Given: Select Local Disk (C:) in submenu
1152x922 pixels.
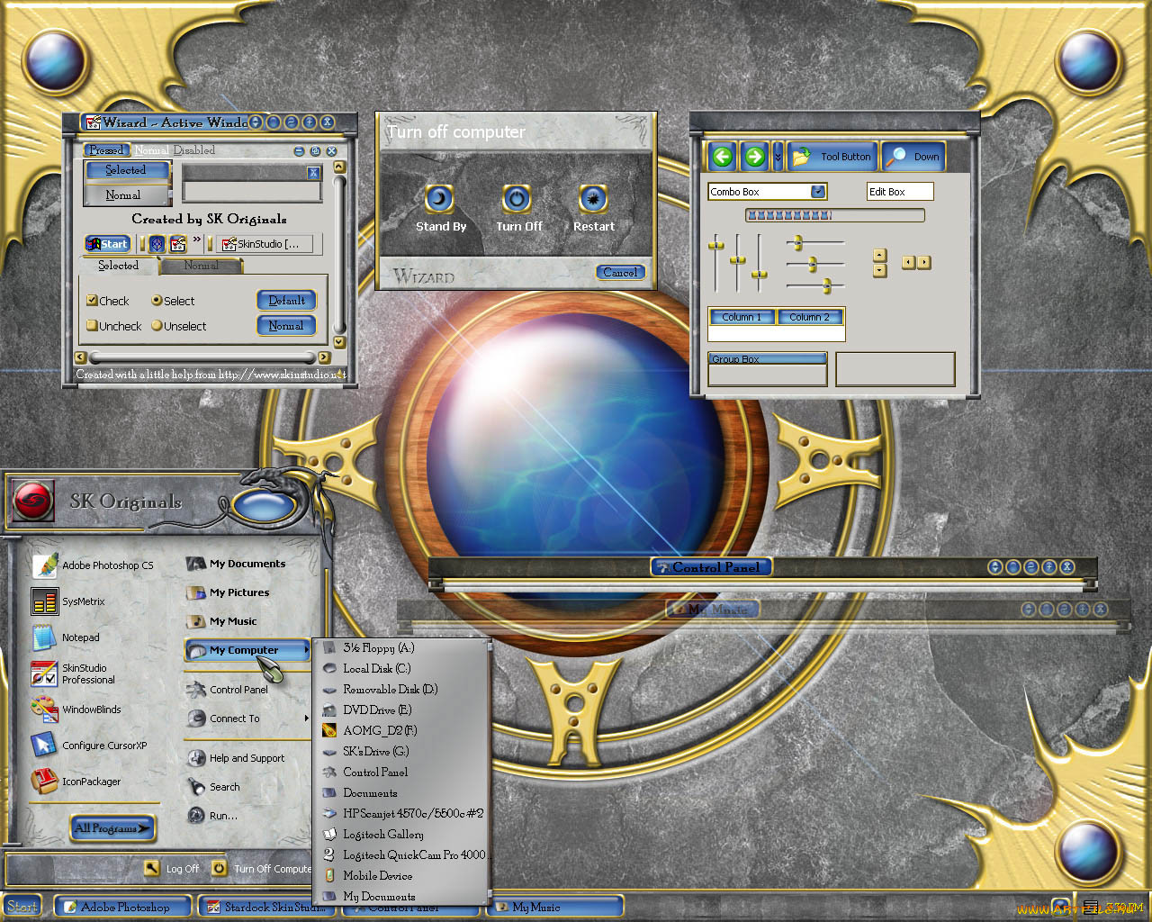Looking at the screenshot, I should pos(375,668).
